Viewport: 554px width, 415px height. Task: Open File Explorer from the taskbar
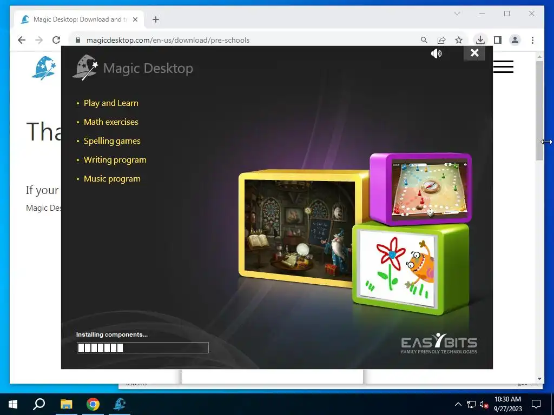pos(66,404)
